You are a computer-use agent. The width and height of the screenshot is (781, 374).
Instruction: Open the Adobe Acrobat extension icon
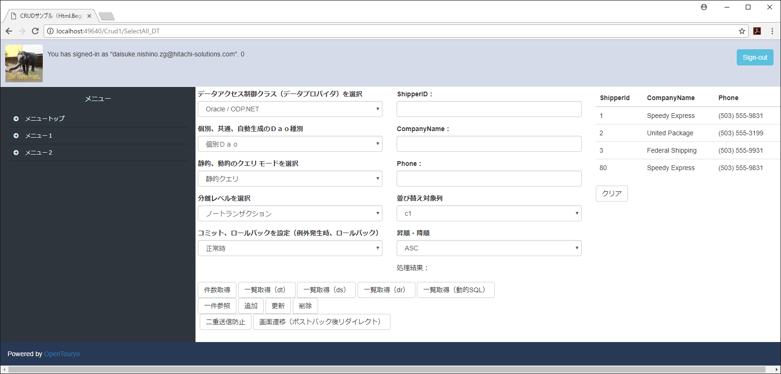coord(757,31)
